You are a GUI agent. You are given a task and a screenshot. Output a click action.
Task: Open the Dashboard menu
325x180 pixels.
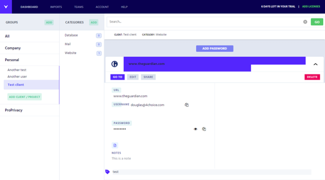click(x=29, y=7)
